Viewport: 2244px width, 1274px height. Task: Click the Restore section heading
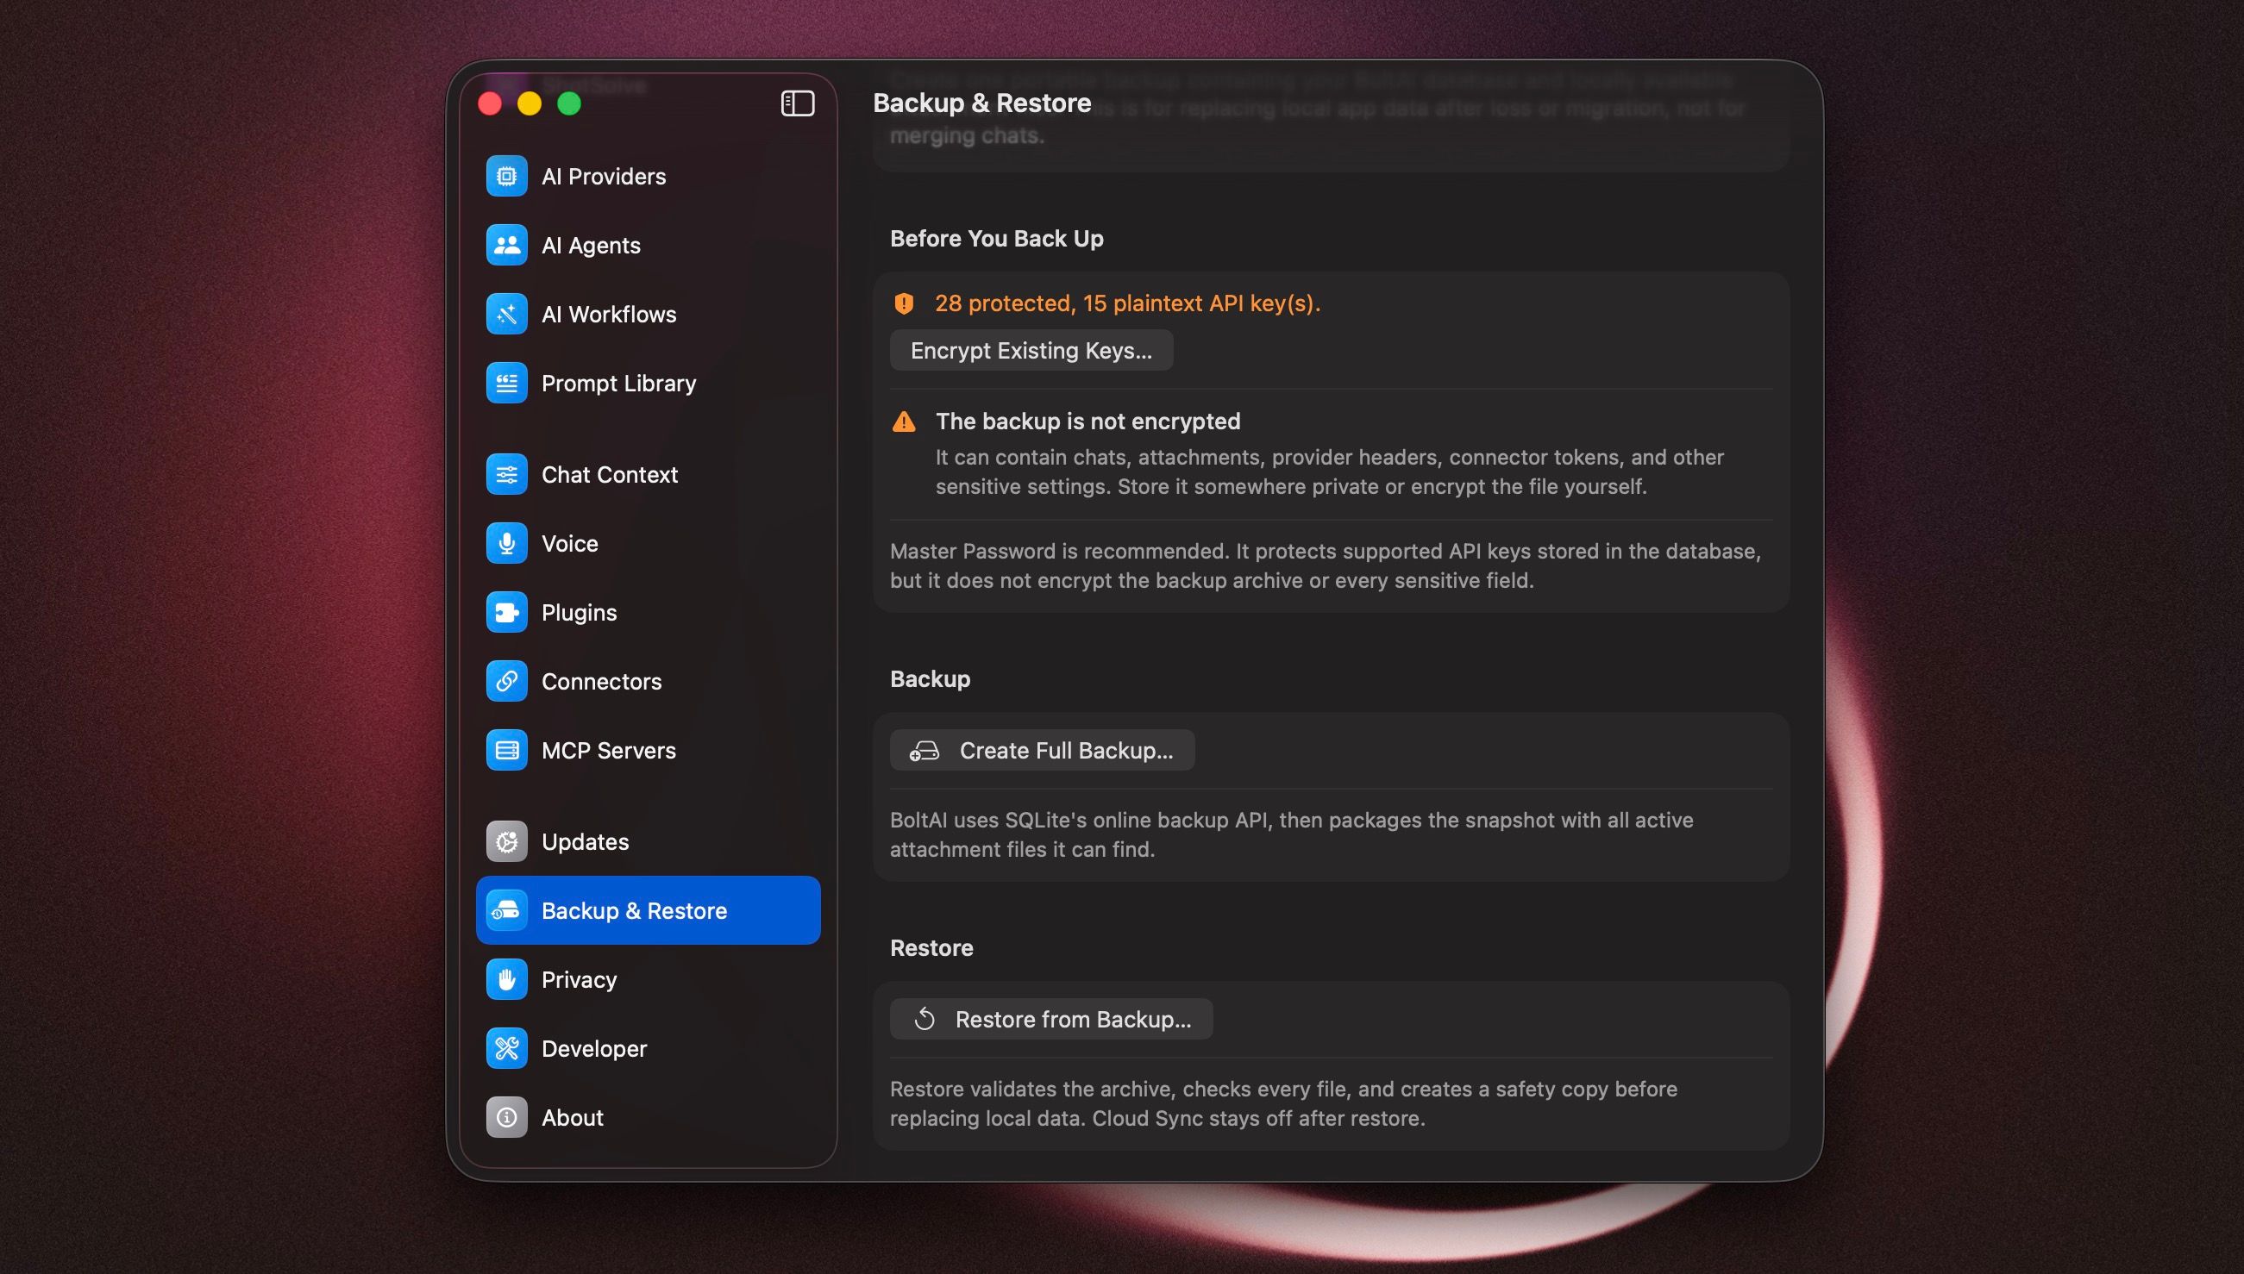(931, 947)
